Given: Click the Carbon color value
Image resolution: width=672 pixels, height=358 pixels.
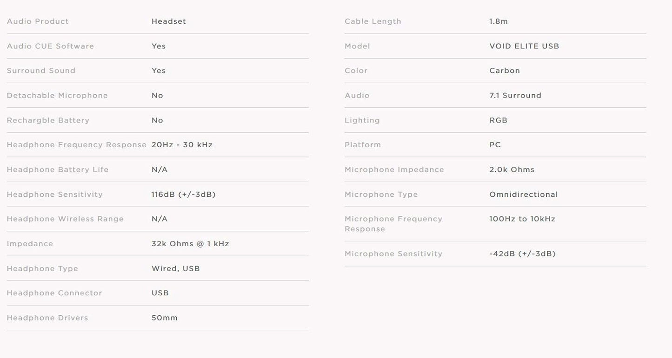Looking at the screenshot, I should tap(505, 71).
